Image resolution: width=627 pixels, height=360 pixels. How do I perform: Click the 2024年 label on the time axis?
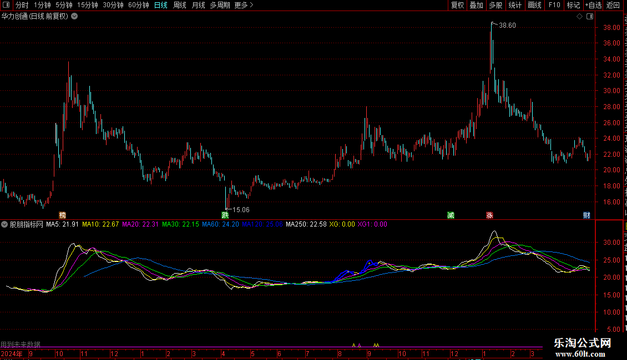tap(12, 354)
